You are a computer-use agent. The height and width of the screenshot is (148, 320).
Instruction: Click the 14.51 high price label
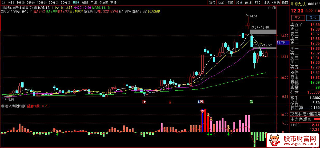pyautogui.click(x=253, y=16)
